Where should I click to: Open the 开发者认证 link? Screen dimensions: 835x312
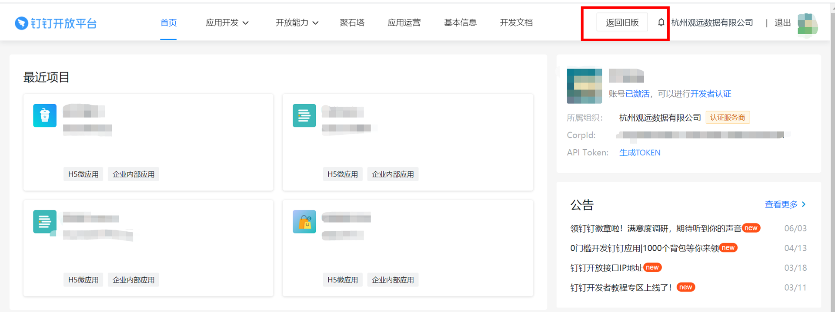tap(711, 94)
